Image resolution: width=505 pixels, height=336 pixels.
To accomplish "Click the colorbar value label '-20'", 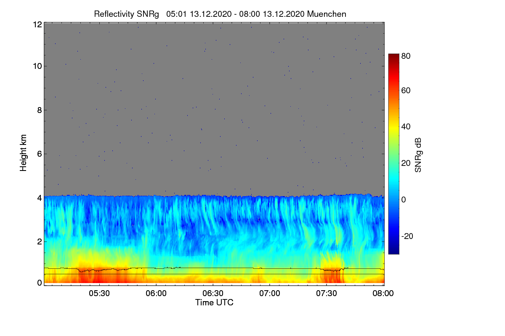I will pos(407,236).
